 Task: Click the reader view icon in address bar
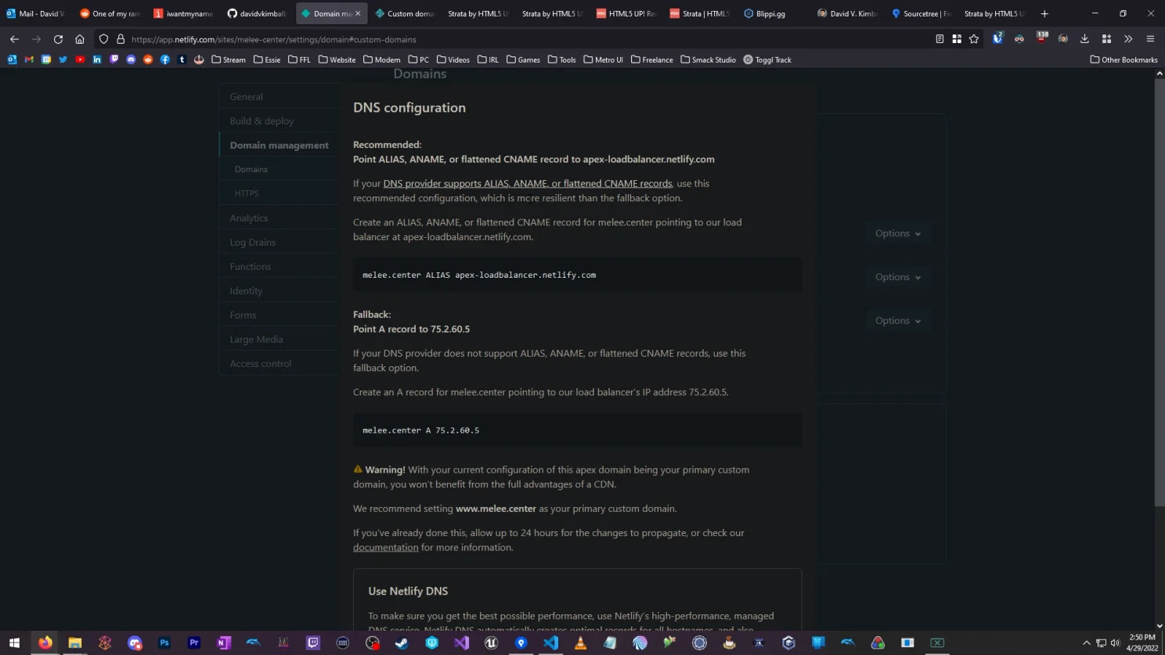tap(940, 38)
